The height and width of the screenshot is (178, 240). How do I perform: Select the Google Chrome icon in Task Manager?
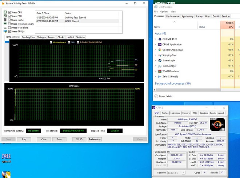click(160, 50)
